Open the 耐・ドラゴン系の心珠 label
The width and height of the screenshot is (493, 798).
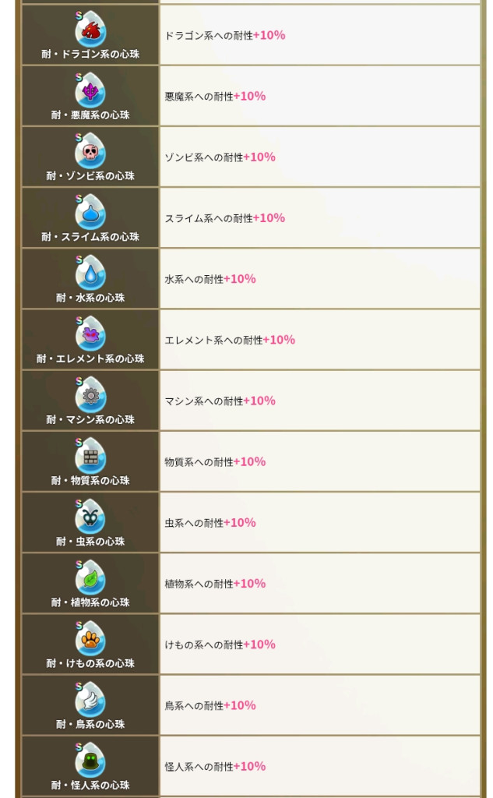[90, 55]
